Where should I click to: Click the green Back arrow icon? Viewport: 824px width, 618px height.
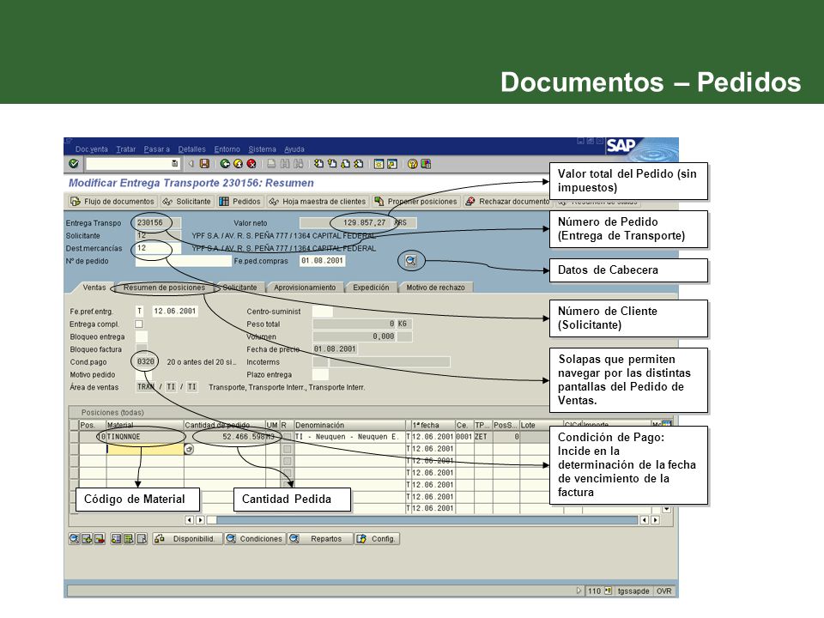pos(225,164)
